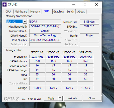Select the SPD tab
Image resolution: width=114 pixels, height=108 pixels.
click(47, 11)
